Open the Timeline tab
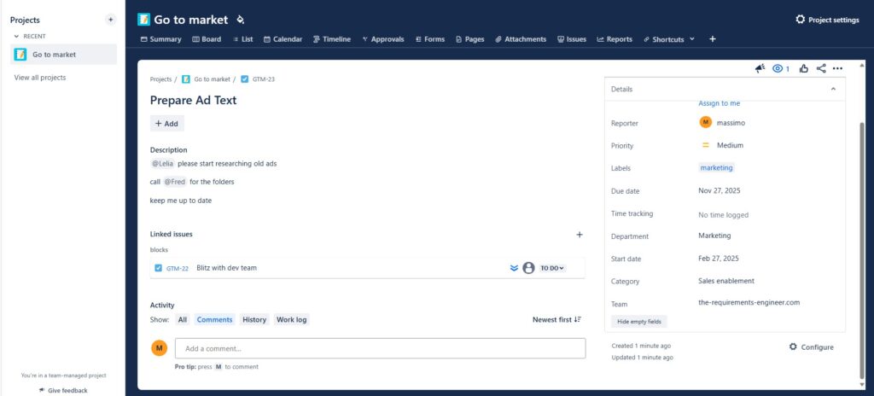 coord(332,39)
